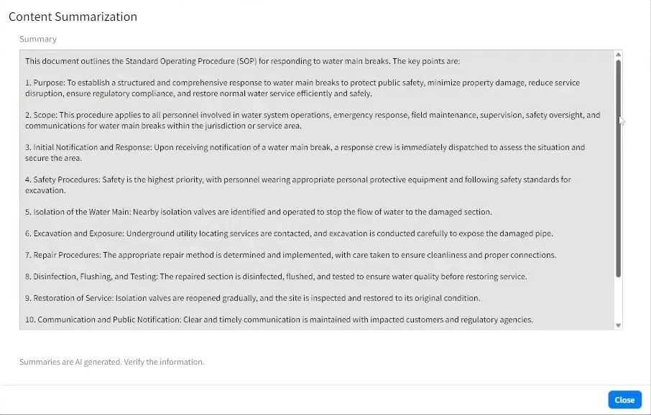
Task: Click the Scope summary point
Action: point(309,120)
